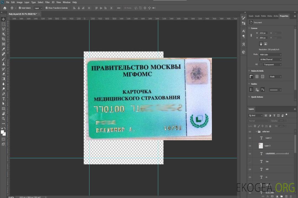Toggle grid button in Rulers & Grids

(257, 76)
